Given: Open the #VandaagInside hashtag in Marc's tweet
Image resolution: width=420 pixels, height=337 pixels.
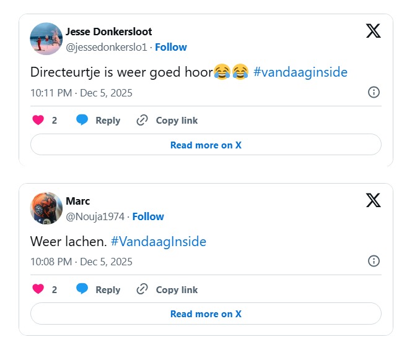Looking at the screenshot, I should [x=159, y=241].
